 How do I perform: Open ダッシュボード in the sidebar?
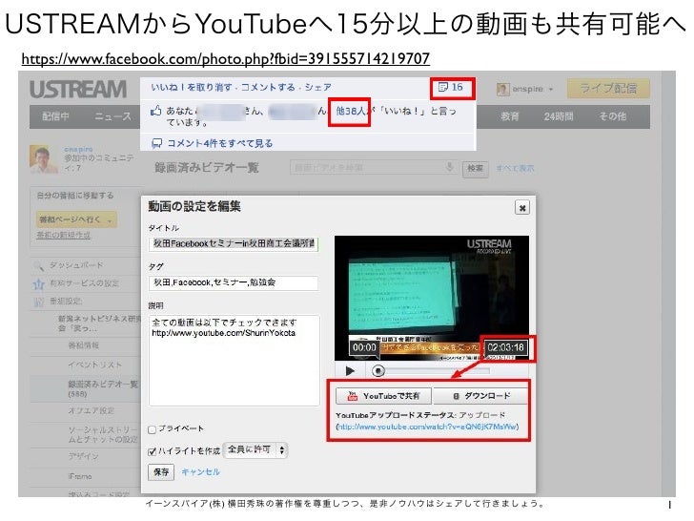coord(75,265)
